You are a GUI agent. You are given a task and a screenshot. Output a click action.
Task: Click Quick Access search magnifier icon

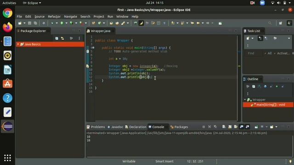tap(270, 23)
